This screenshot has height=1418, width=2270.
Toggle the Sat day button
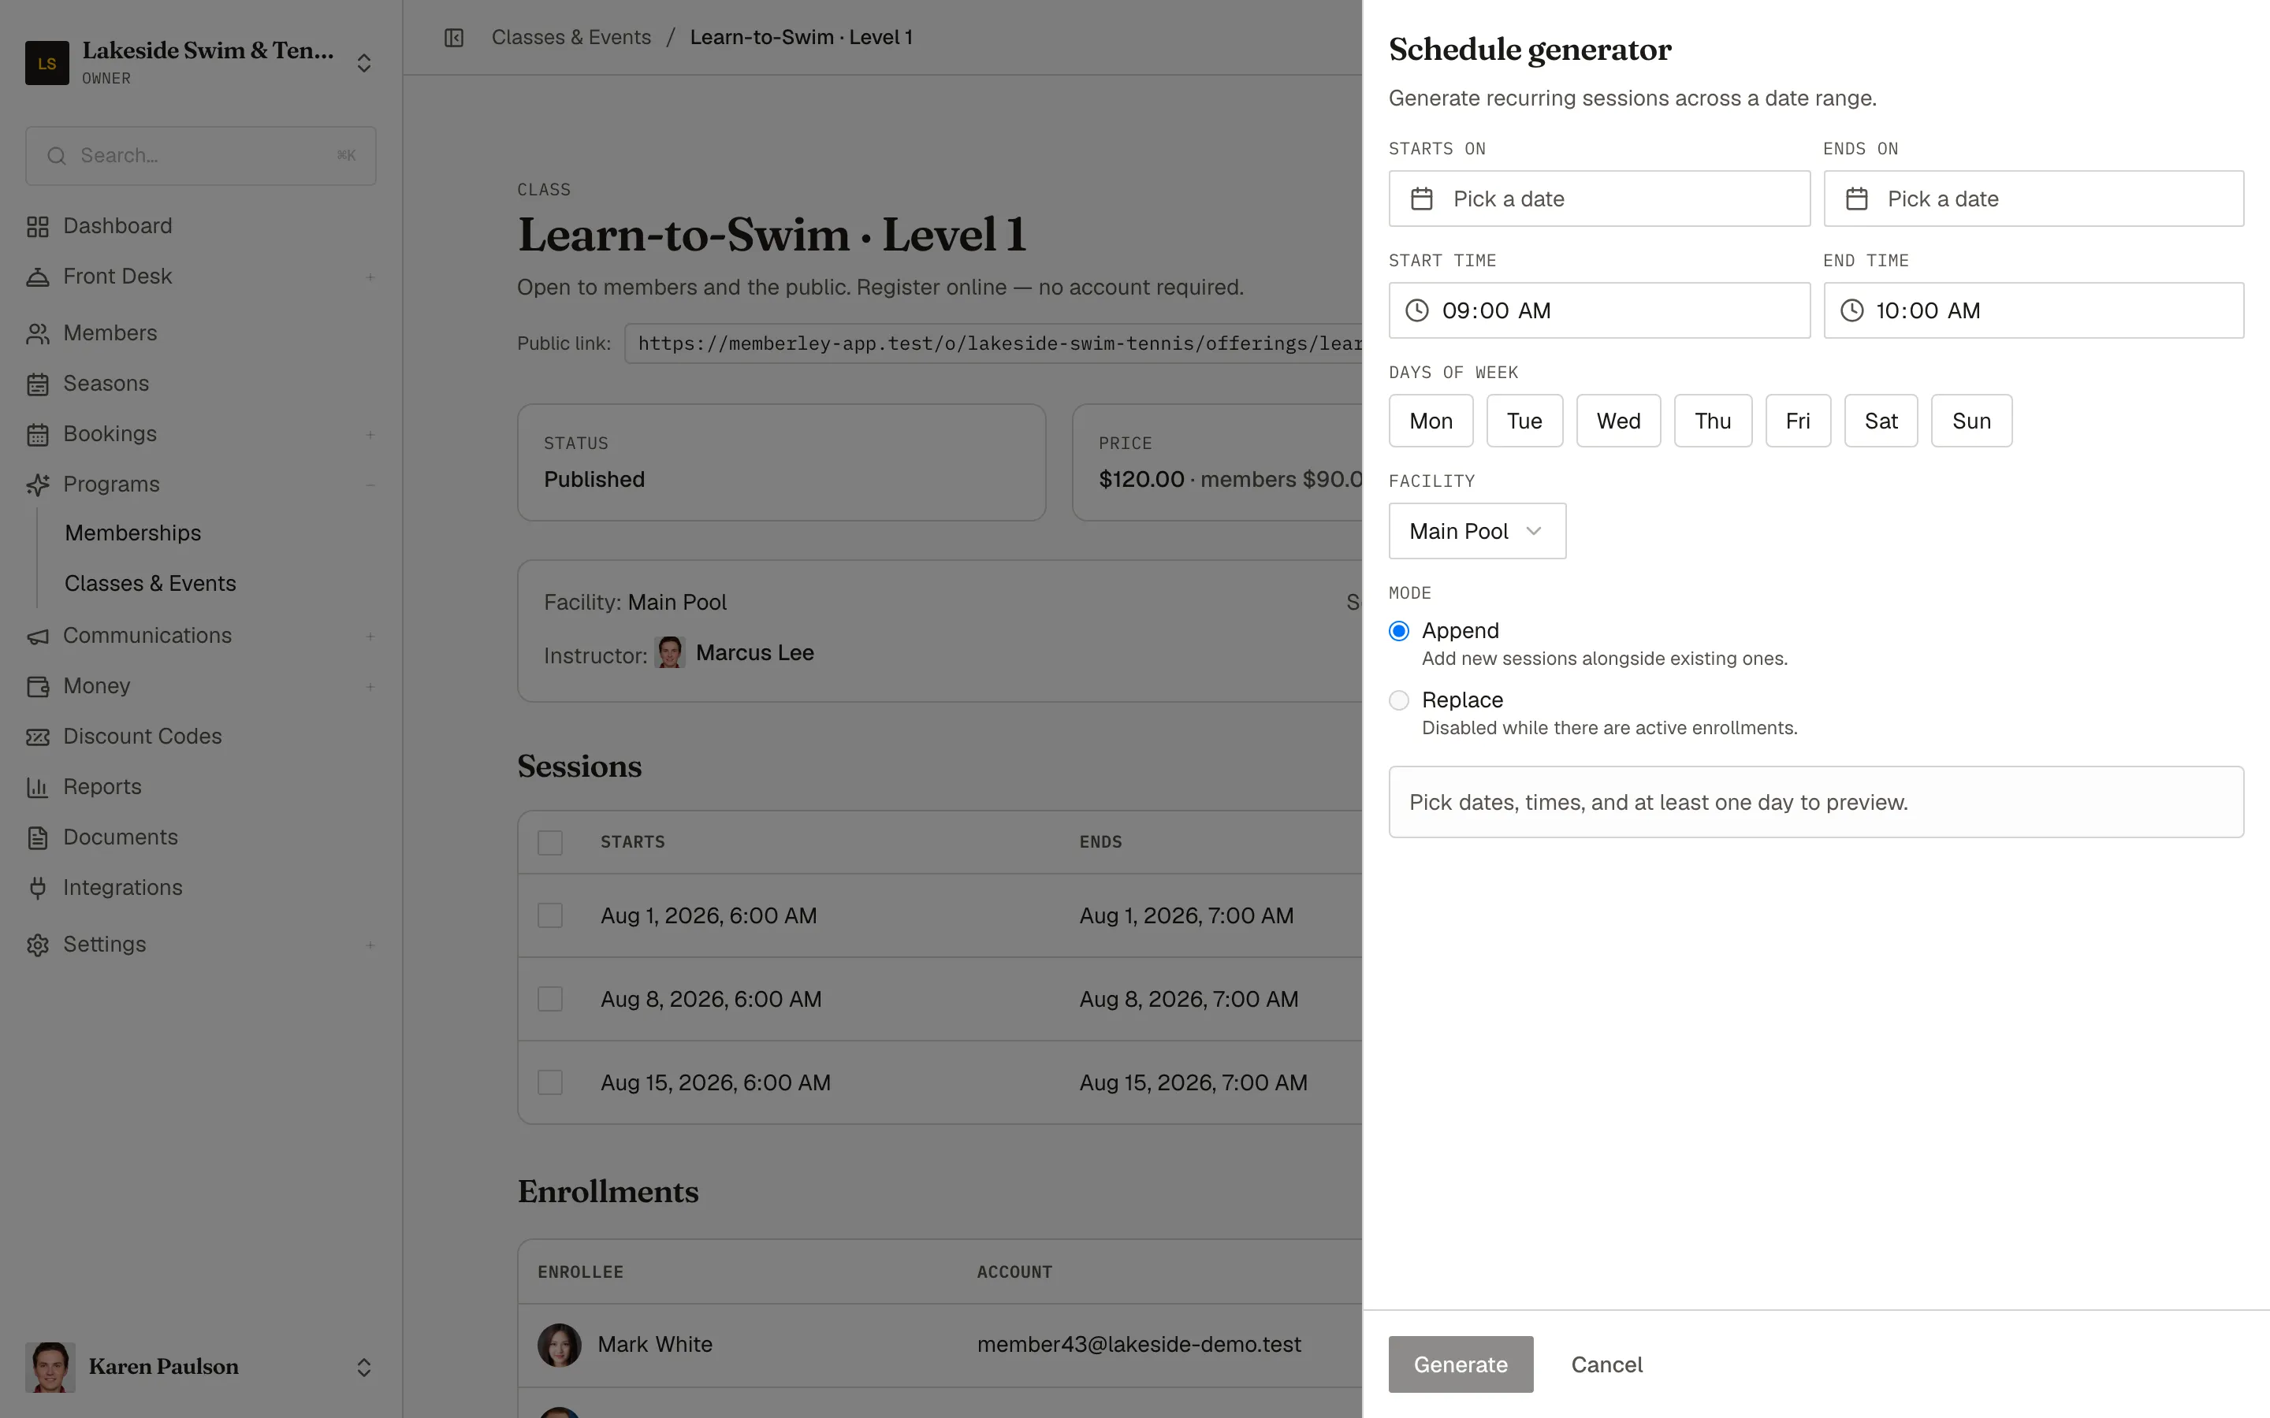coord(1881,421)
